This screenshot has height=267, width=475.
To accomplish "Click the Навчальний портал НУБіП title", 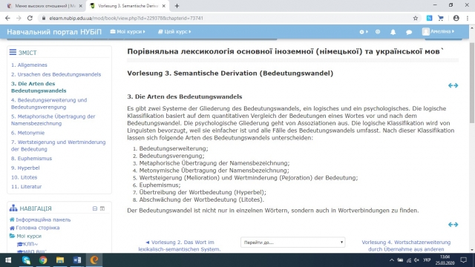I will coord(54,32).
